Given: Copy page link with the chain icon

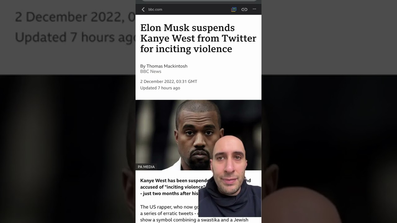Looking at the screenshot, I should [244, 10].
